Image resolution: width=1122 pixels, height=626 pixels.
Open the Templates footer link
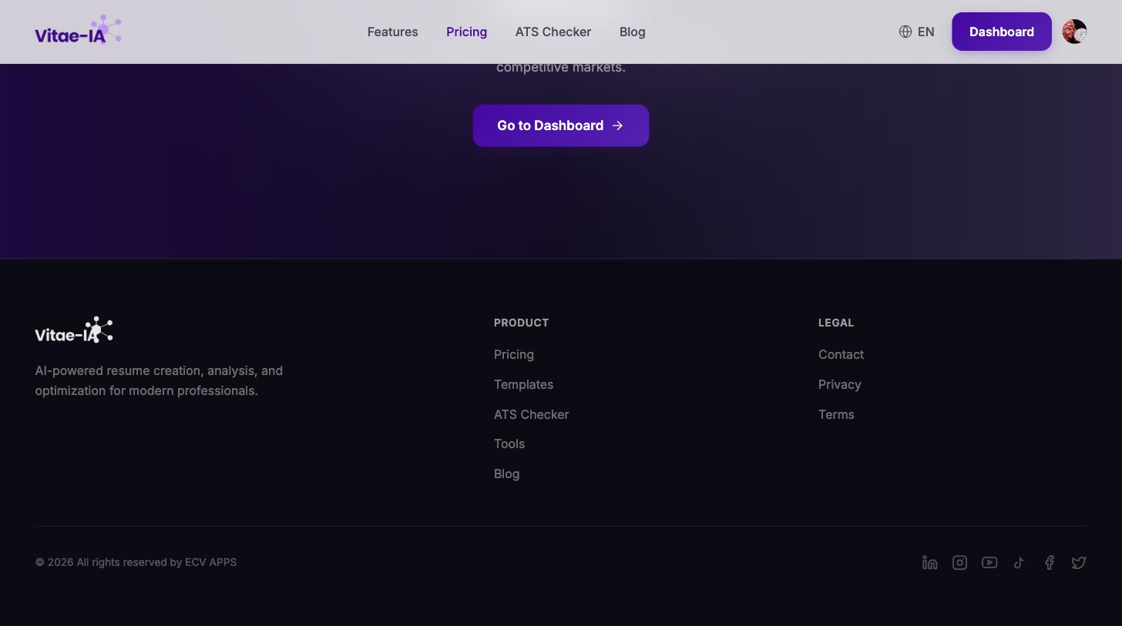523,384
